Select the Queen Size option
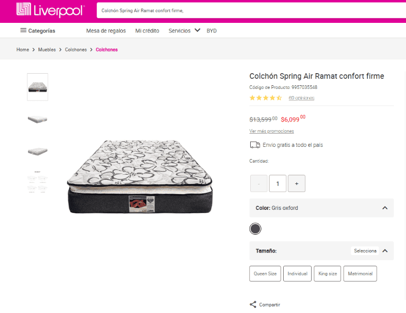This screenshot has width=406, height=313. click(x=265, y=273)
